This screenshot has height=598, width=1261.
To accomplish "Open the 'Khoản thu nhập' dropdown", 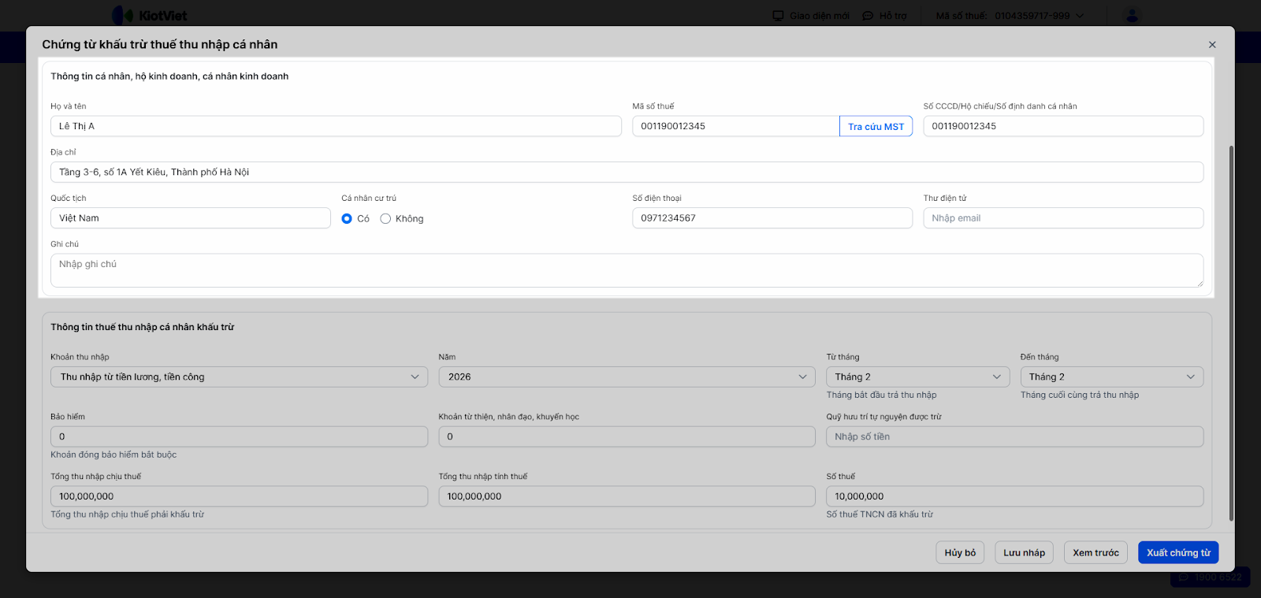I will (239, 377).
